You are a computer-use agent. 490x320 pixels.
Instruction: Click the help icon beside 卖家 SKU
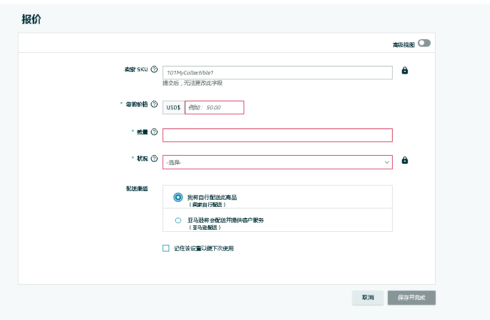coord(154,70)
